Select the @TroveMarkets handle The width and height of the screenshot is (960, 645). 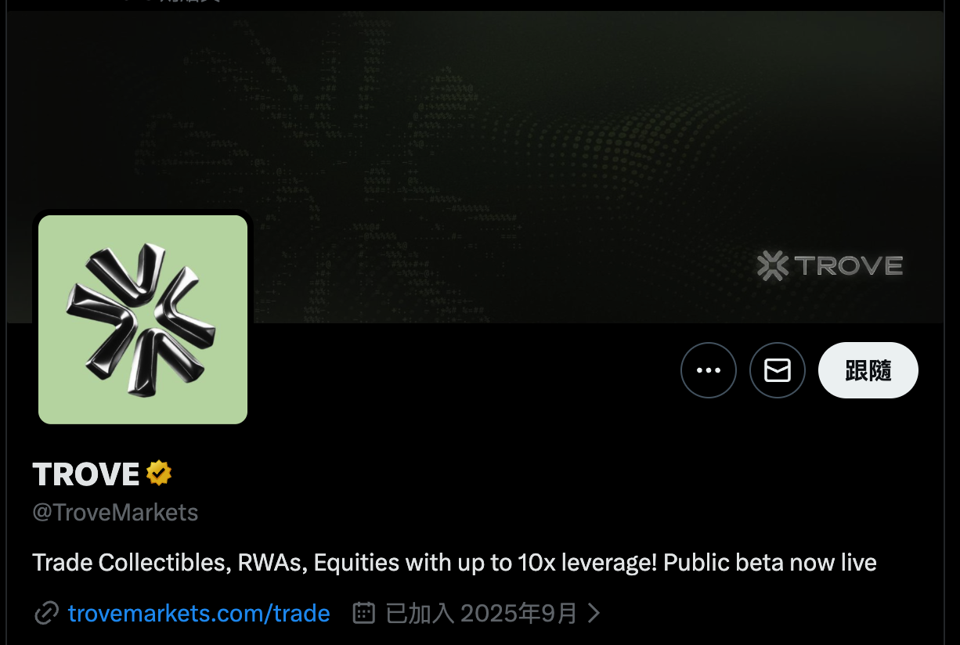click(x=115, y=513)
